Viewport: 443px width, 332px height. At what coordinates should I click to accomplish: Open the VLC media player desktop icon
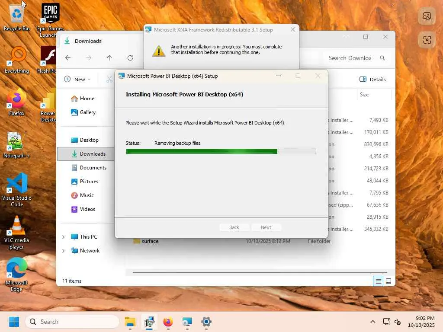(16, 232)
